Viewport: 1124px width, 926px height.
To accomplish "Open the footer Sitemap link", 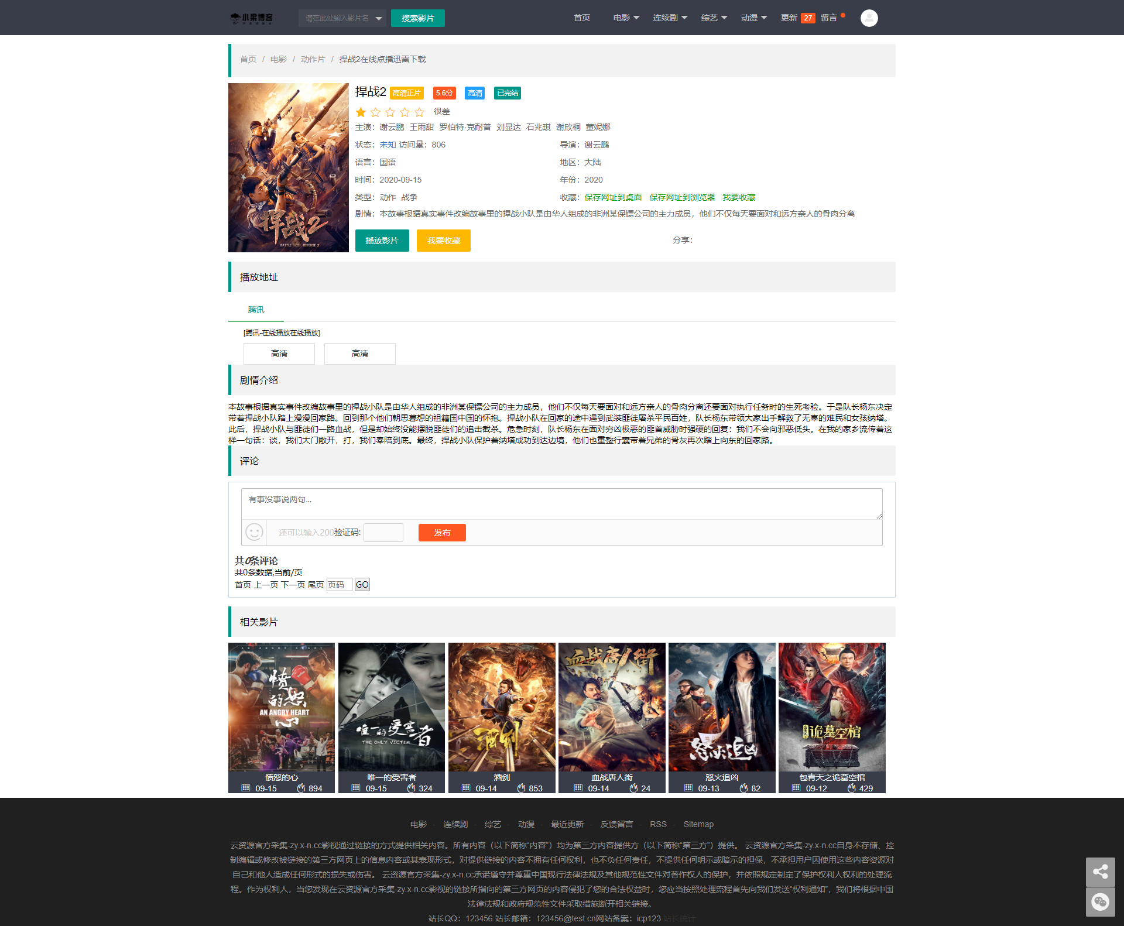I will 698,824.
